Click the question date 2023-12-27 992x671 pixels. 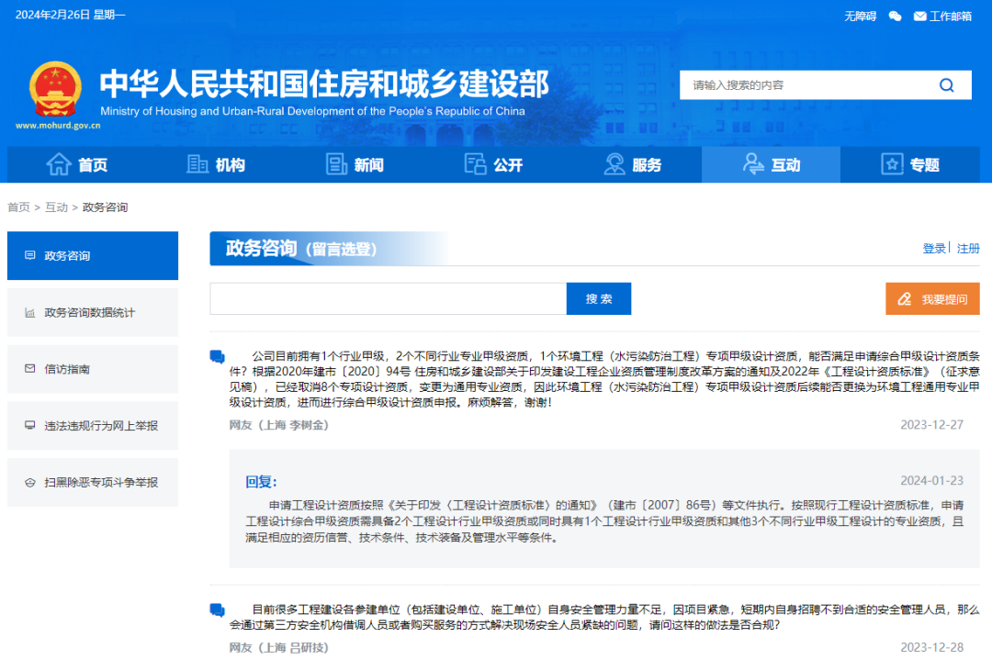932,425
